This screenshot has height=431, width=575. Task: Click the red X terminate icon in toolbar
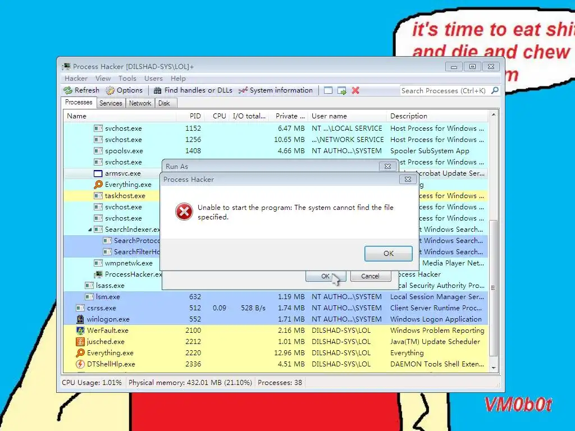click(x=355, y=90)
